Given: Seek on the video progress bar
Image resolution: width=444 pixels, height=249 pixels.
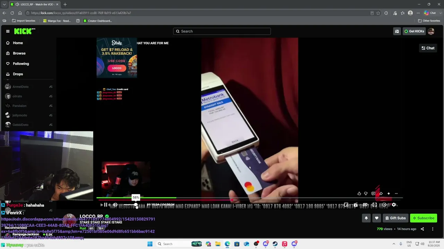Looking at the screenshot, I should [249, 198].
